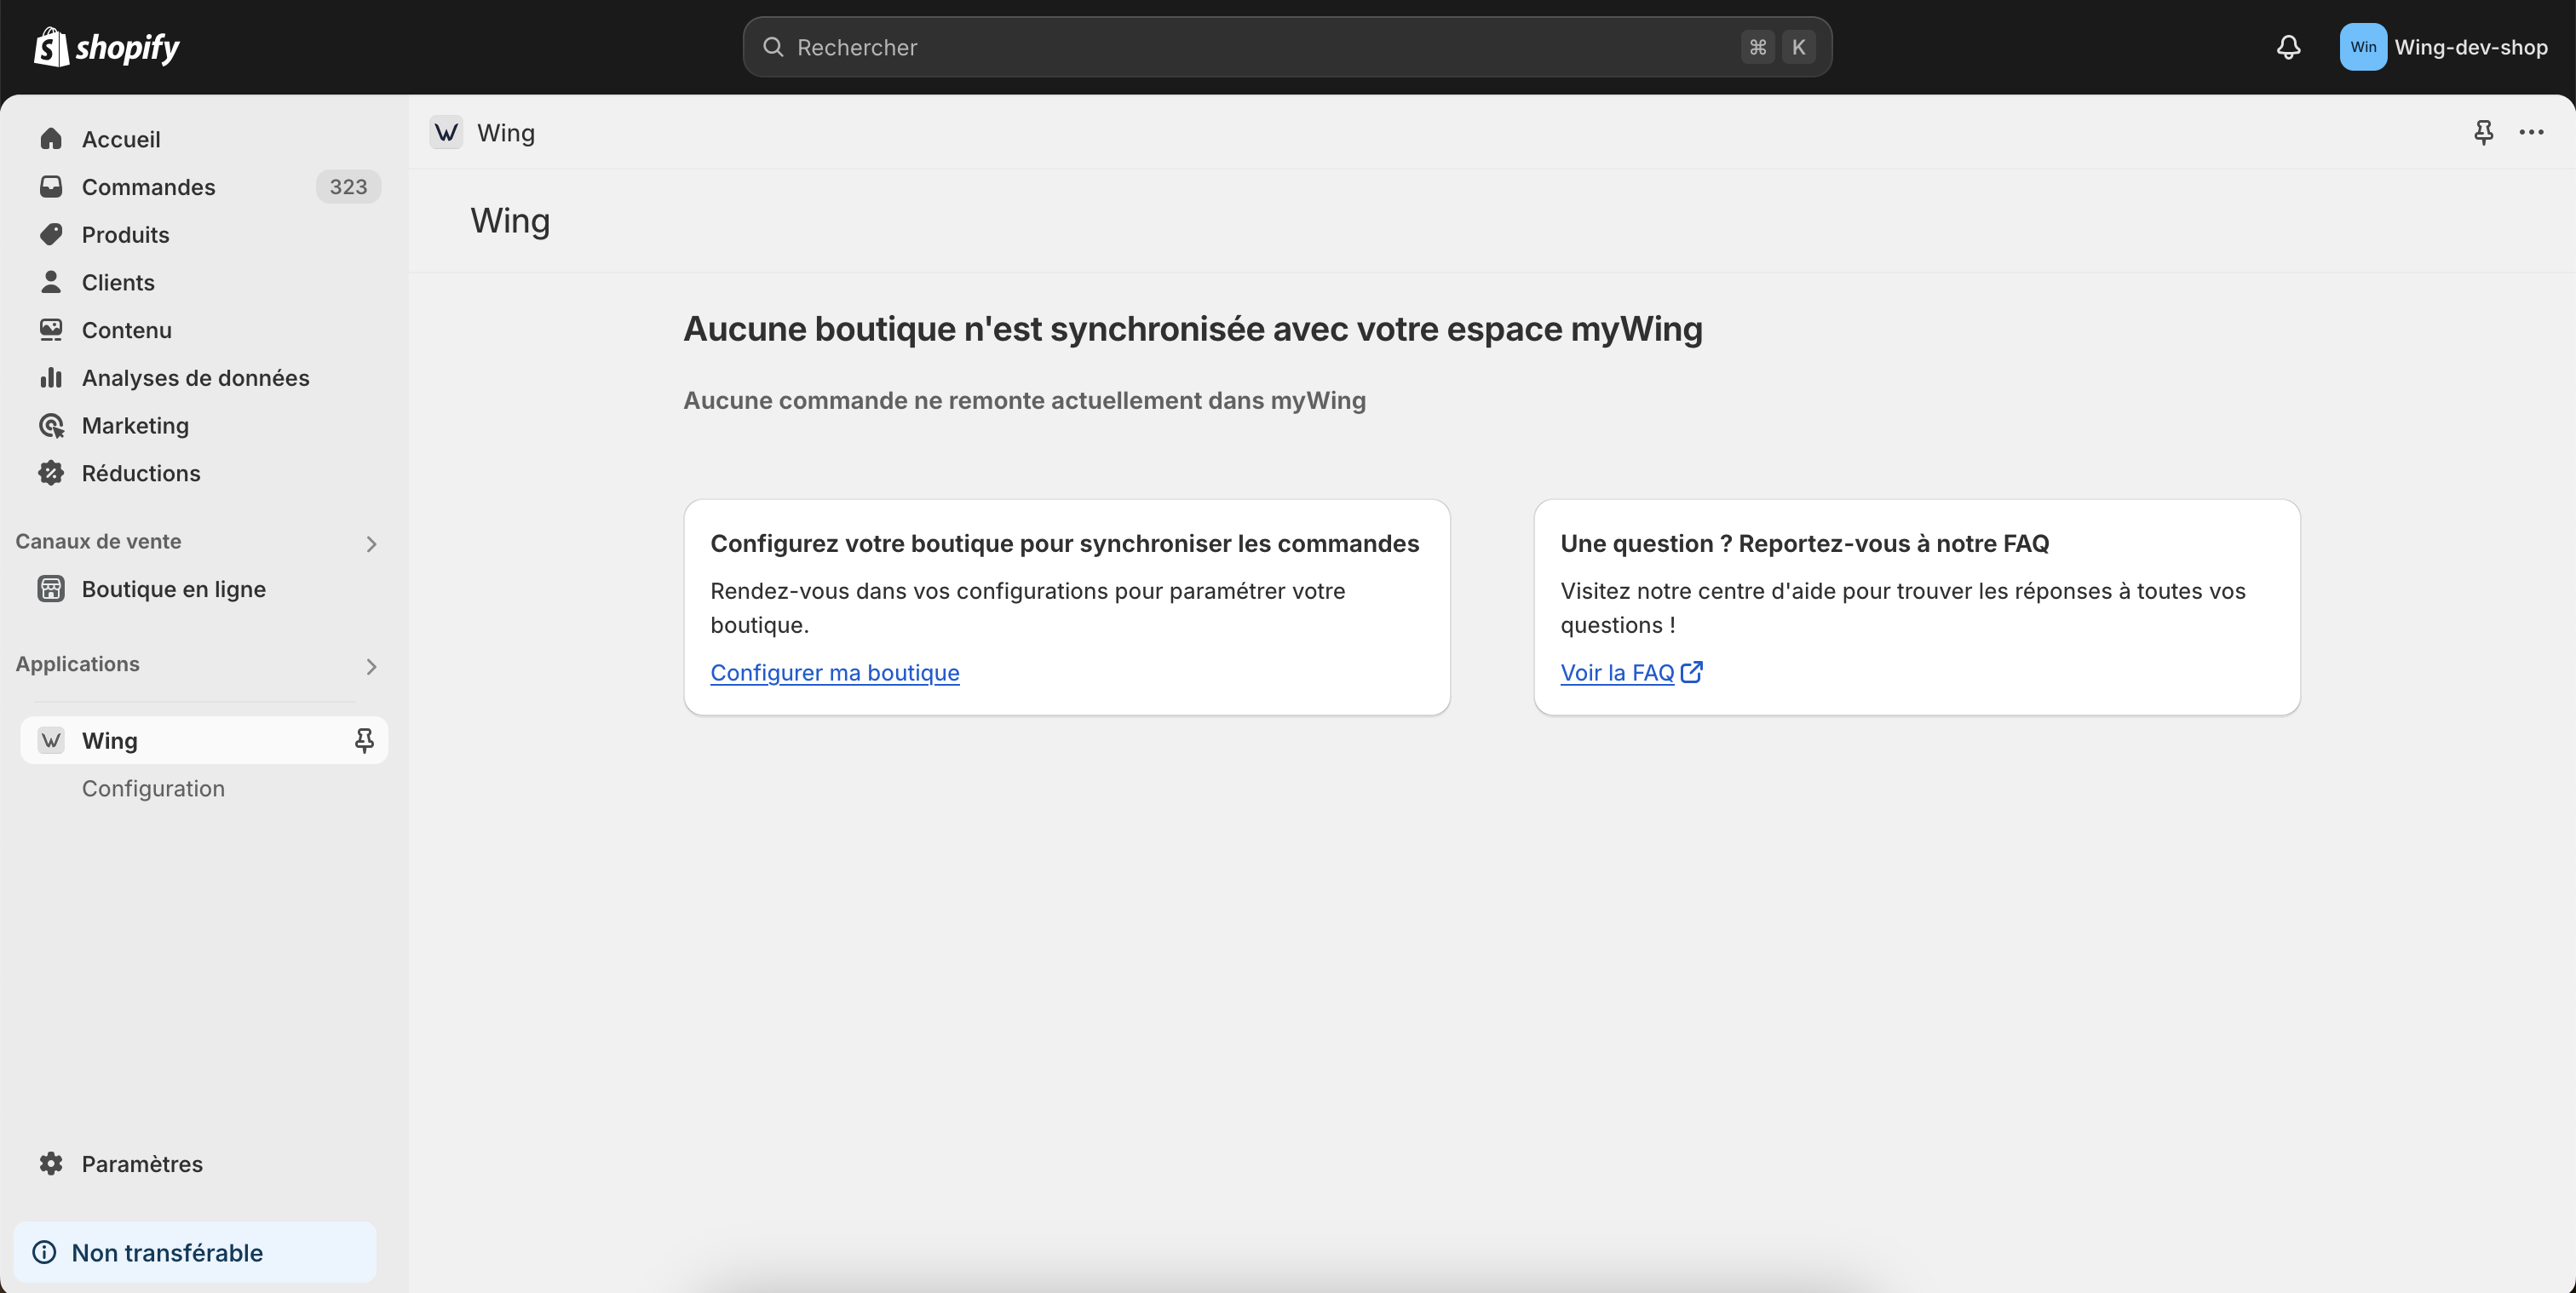Viewport: 2576px width, 1293px height.
Task: Click 'Rendez-vous dans vos configurations' text
Action: coord(1028,608)
